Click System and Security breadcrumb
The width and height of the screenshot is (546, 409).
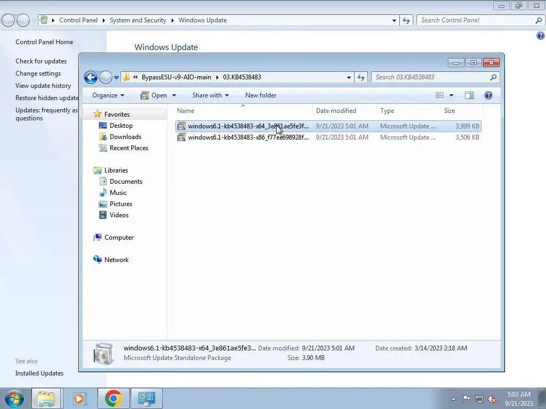[138, 20]
